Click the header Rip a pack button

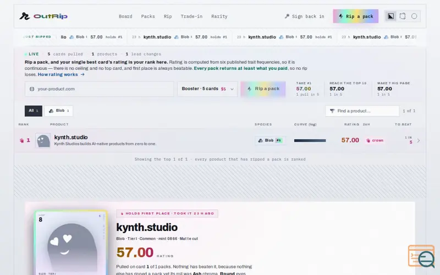click(355, 16)
